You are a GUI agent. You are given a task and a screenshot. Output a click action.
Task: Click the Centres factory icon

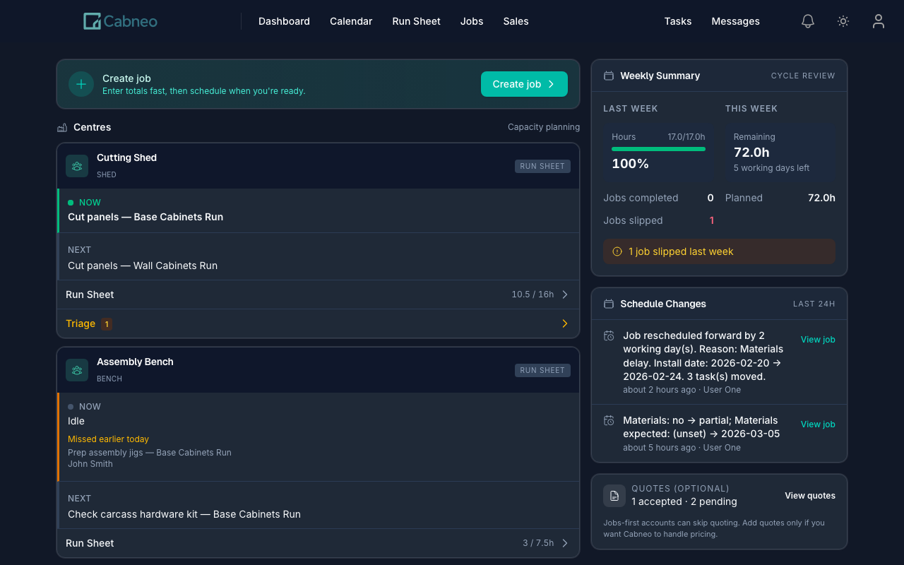(x=62, y=127)
